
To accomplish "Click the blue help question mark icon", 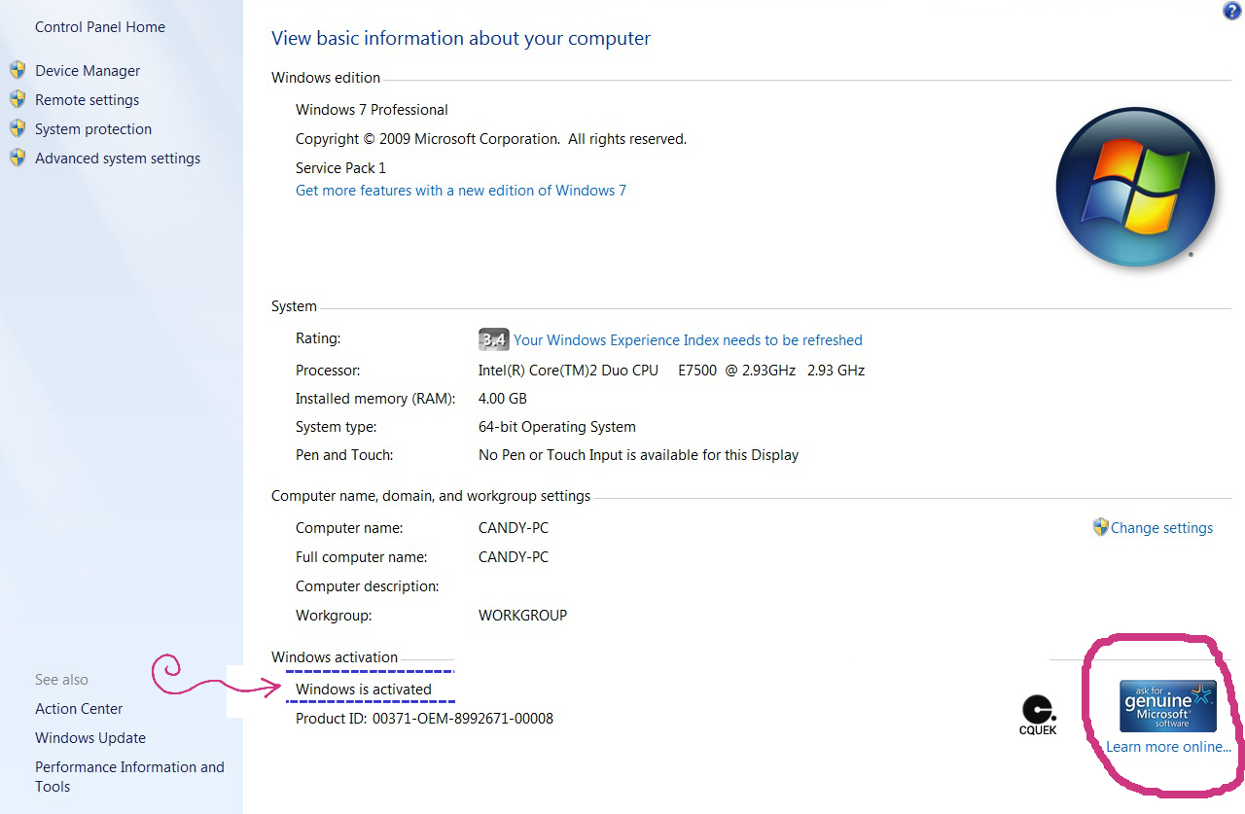I will [x=1231, y=11].
